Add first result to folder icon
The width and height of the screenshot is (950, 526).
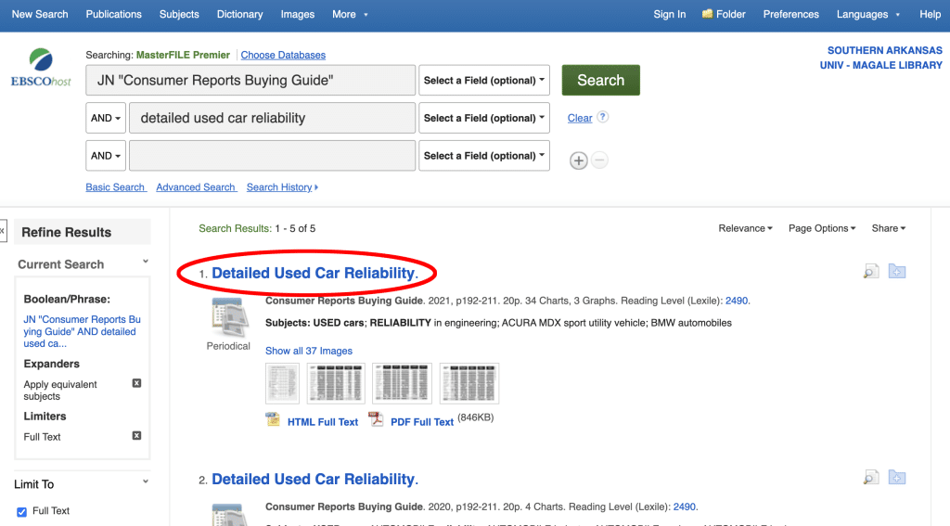coord(896,272)
